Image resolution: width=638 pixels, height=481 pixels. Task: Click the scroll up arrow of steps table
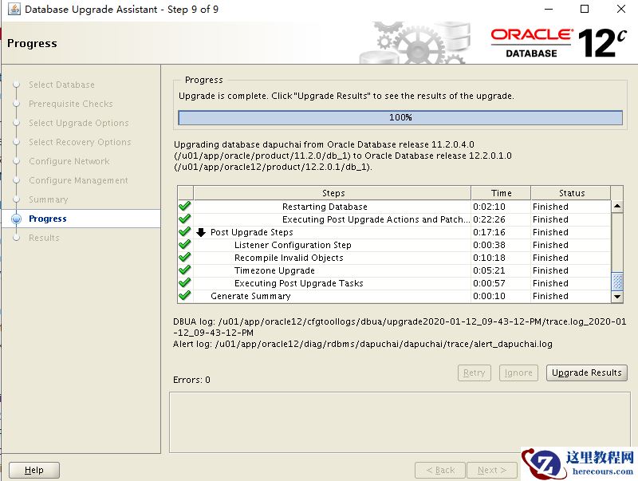pyautogui.click(x=617, y=207)
